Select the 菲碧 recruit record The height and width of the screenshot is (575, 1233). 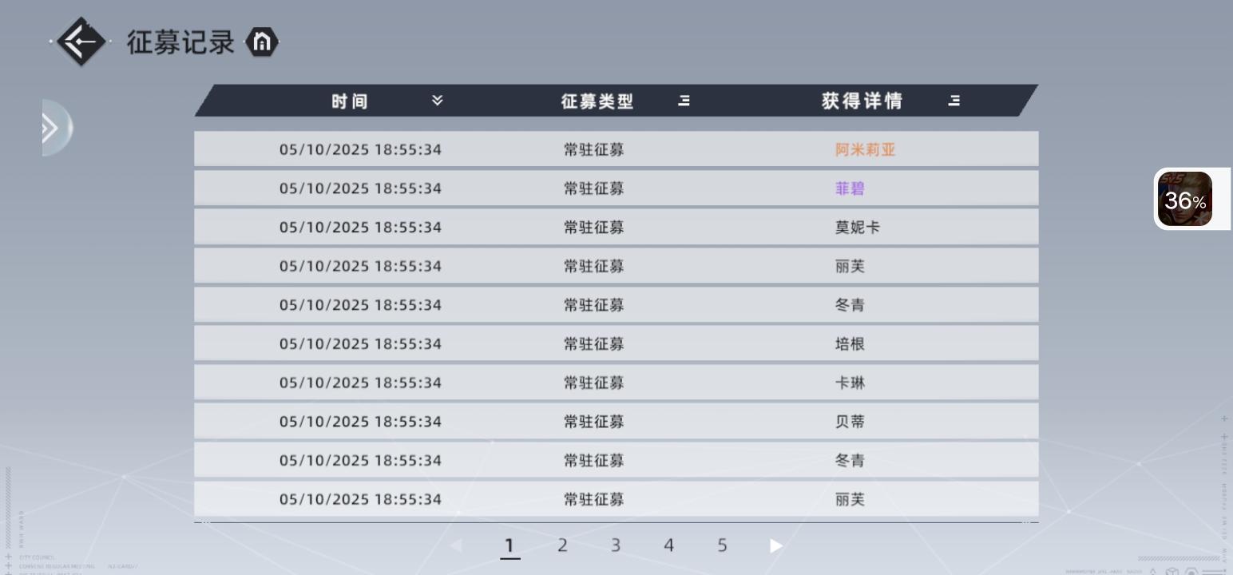pyautogui.click(x=616, y=188)
